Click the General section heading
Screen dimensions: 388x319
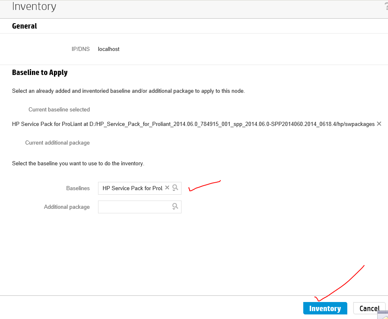point(25,26)
